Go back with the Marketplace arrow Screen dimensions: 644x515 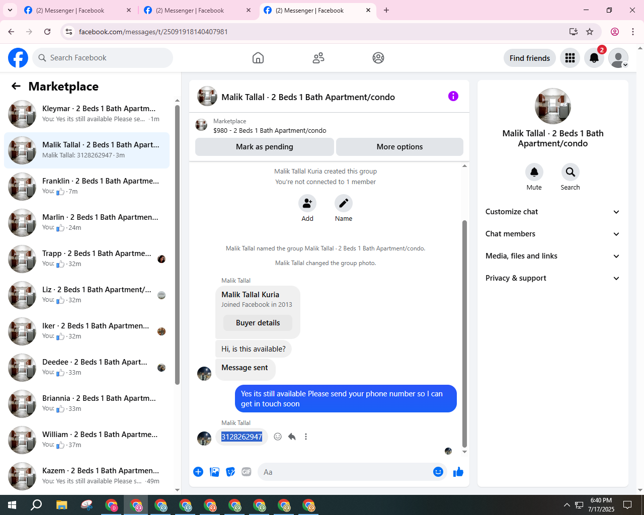tap(16, 86)
